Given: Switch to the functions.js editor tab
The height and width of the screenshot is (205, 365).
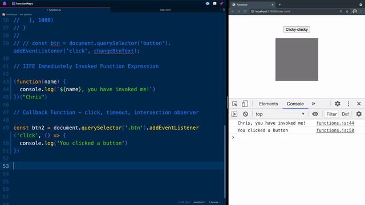Looking at the screenshot, I should point(55,10).
